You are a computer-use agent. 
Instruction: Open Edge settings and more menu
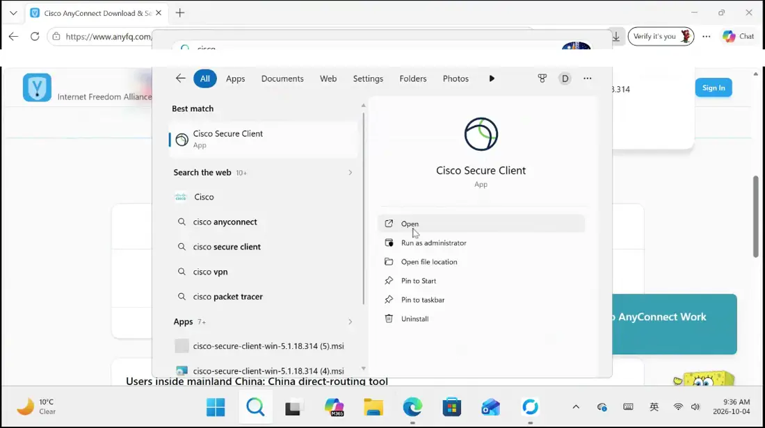(x=706, y=37)
